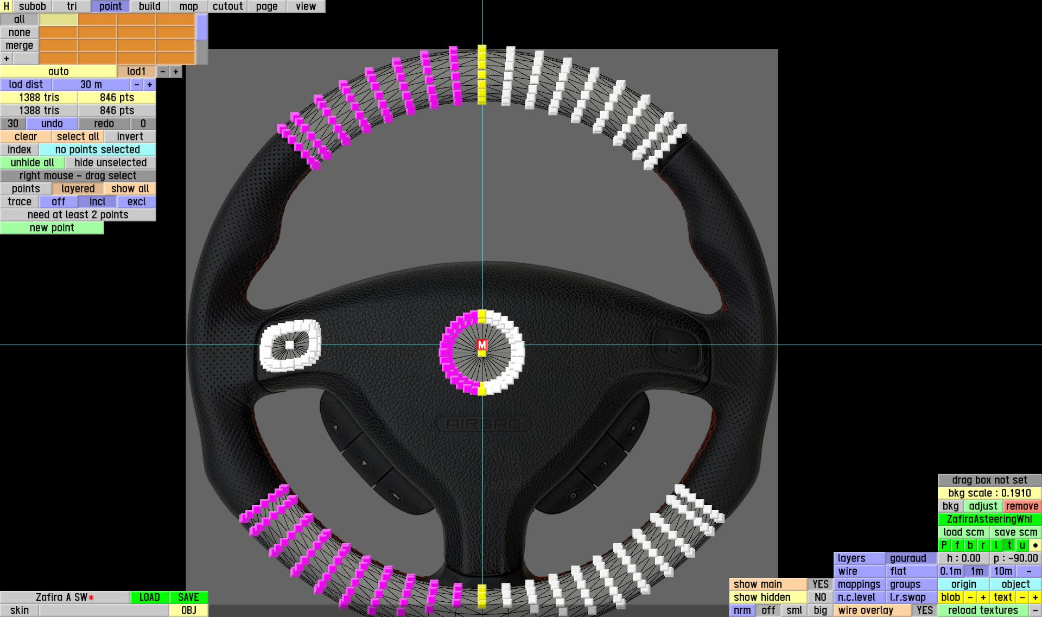This screenshot has height=617, width=1042.
Task: Decrease text size with its minus button
Action: coord(1022,597)
